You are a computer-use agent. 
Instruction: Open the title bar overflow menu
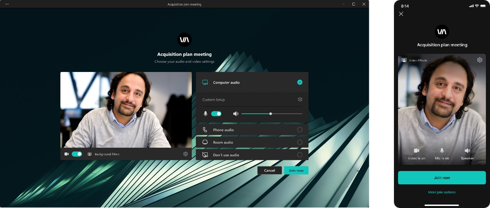pyautogui.click(x=8, y=4)
